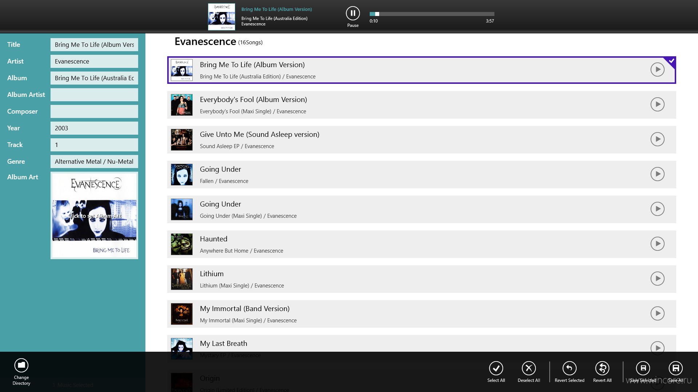Play Bring Me To Life (Album Version)
The width and height of the screenshot is (698, 392).
[657, 69]
